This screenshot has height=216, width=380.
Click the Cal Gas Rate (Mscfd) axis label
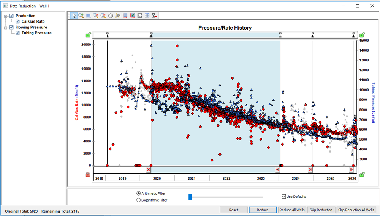77,102
